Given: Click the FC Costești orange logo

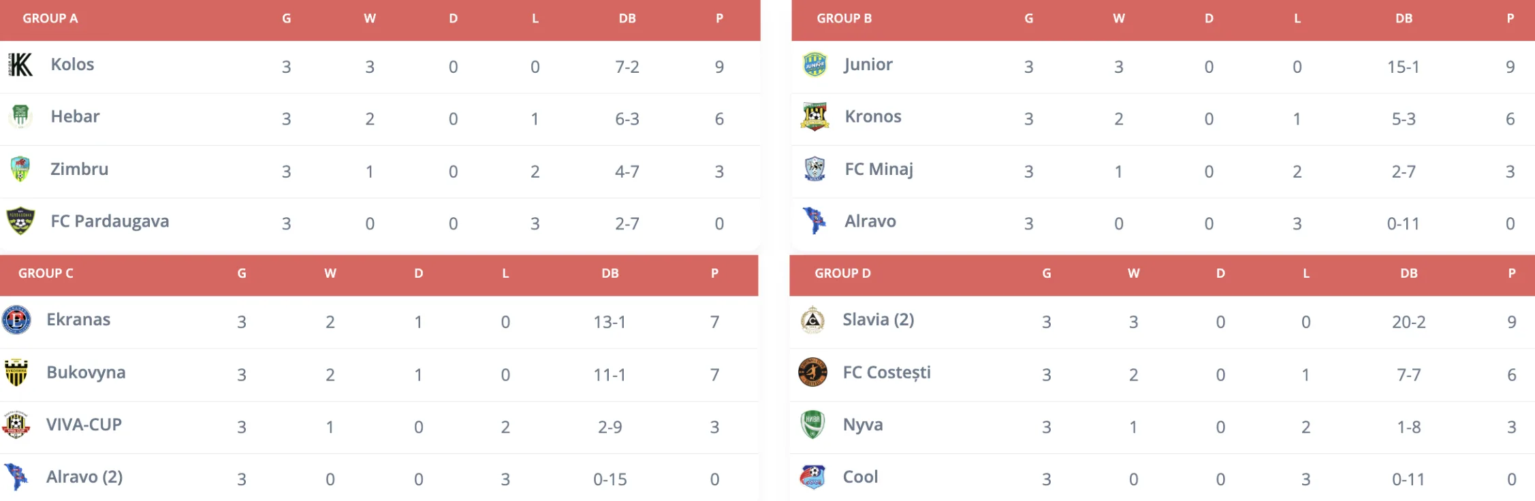Looking at the screenshot, I should [x=812, y=372].
